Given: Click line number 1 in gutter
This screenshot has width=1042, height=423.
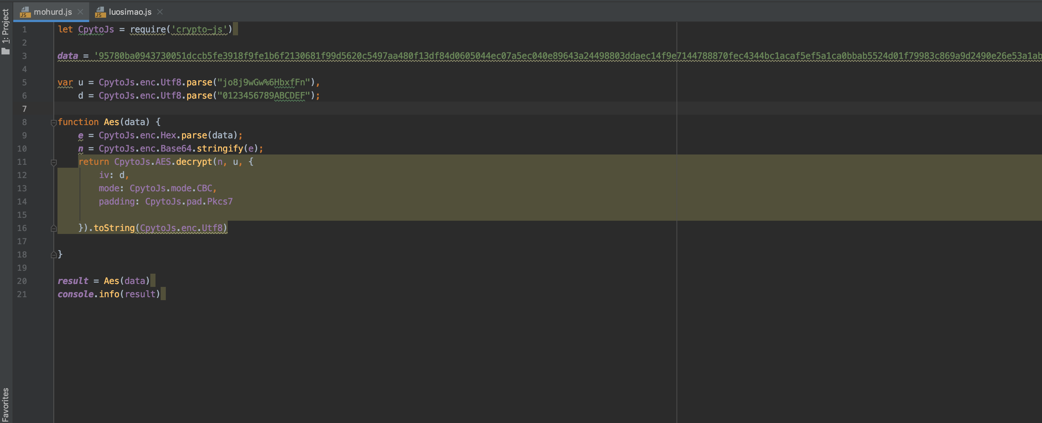Looking at the screenshot, I should (24, 29).
